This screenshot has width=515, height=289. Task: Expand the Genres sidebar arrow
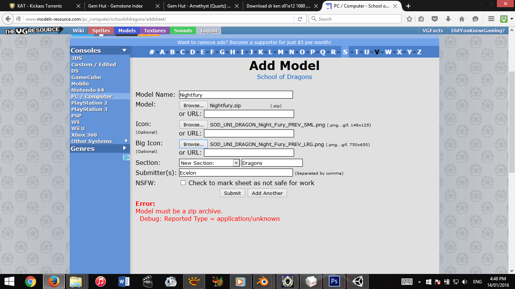click(124, 148)
